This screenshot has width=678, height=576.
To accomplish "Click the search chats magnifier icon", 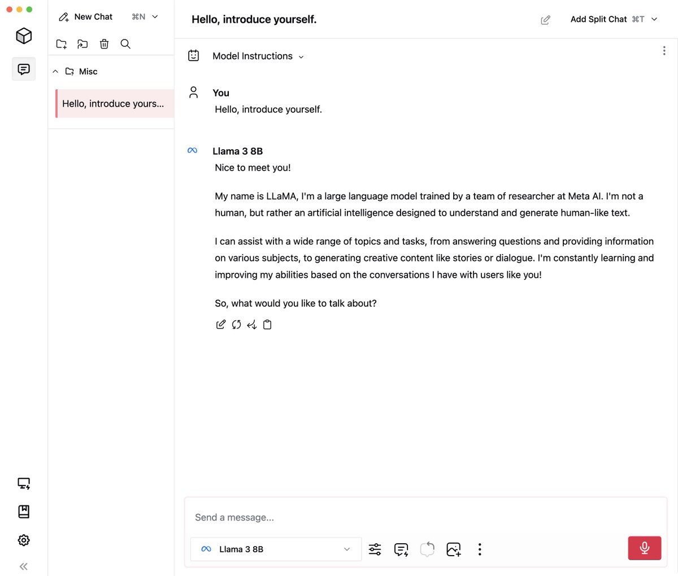I will [x=125, y=44].
